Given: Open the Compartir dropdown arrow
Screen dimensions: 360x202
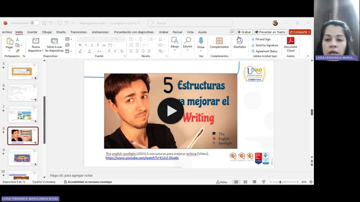Looking at the screenshot, I should click(x=309, y=32).
